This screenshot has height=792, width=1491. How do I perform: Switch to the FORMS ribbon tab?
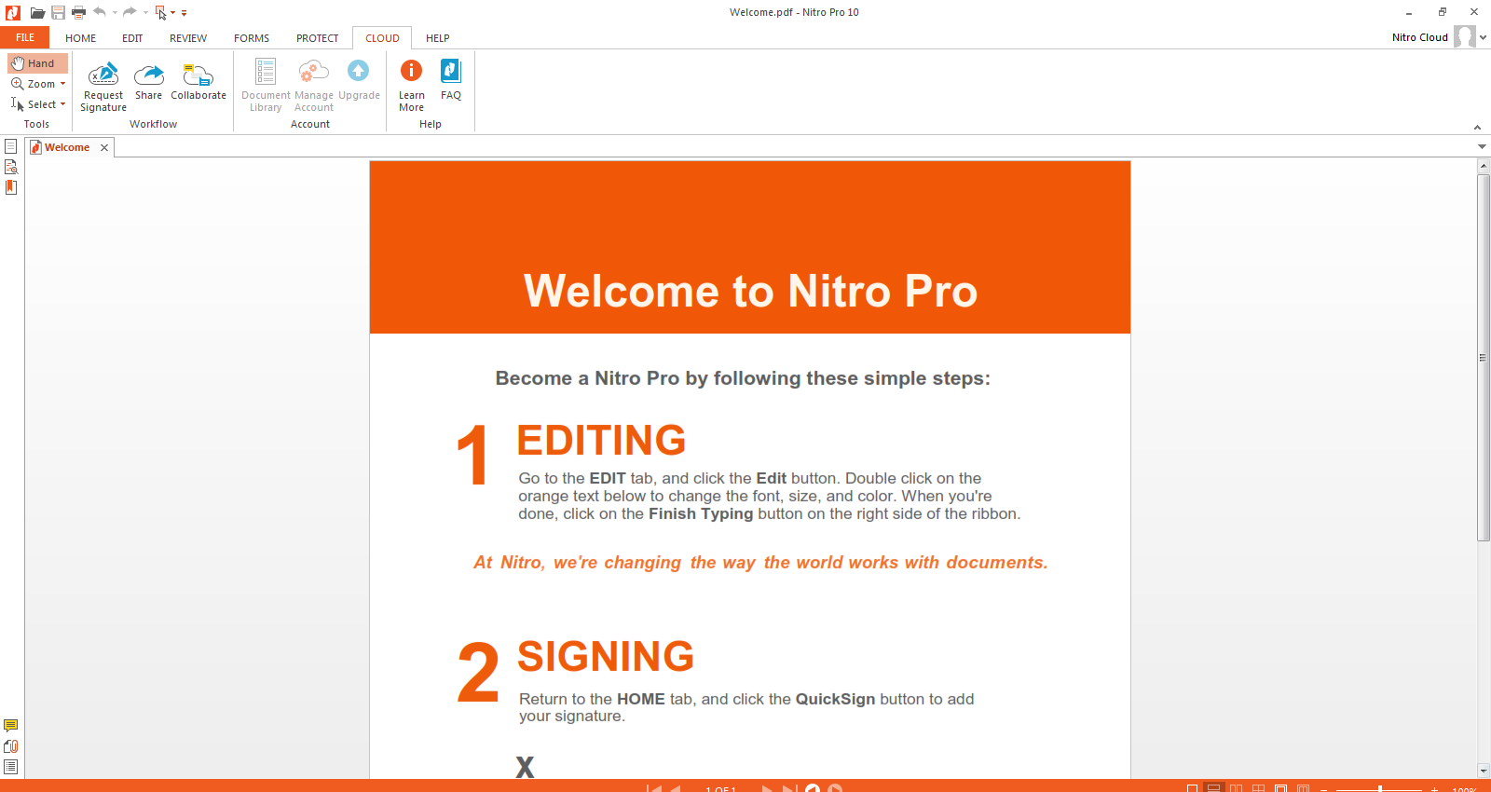click(x=252, y=38)
